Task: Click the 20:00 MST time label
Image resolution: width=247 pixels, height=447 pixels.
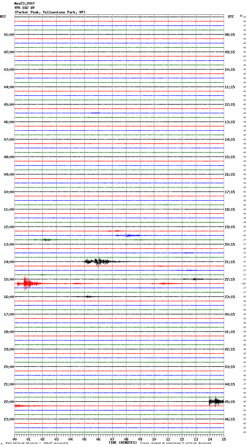Action: click(9, 367)
